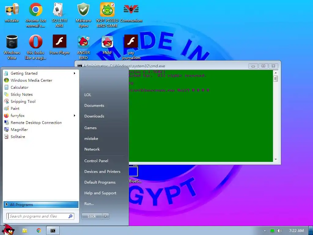Click the Lock button

[92, 216]
